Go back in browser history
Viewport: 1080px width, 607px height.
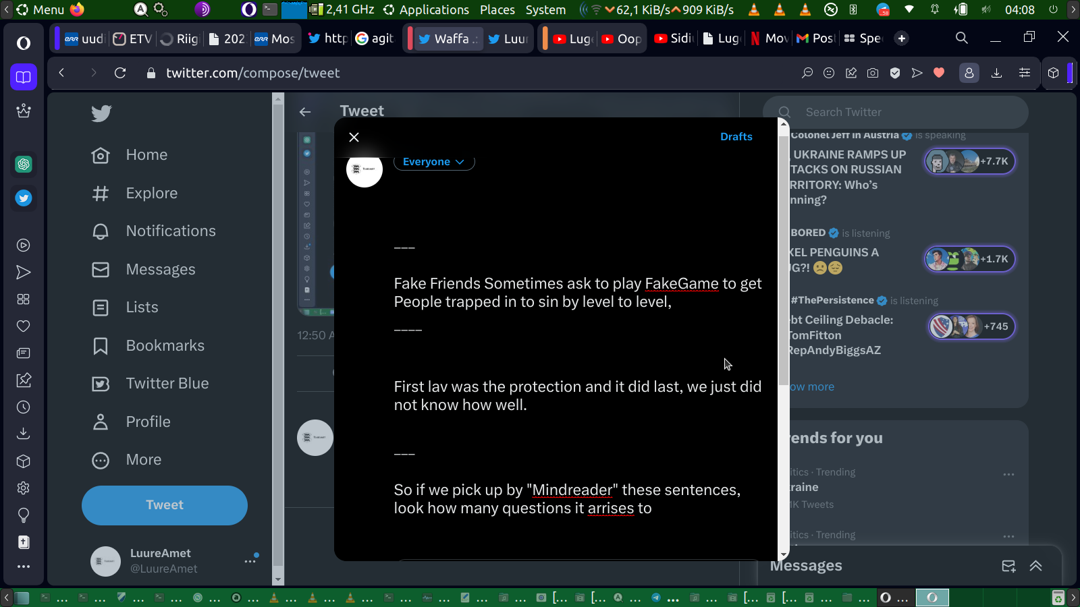coord(61,73)
